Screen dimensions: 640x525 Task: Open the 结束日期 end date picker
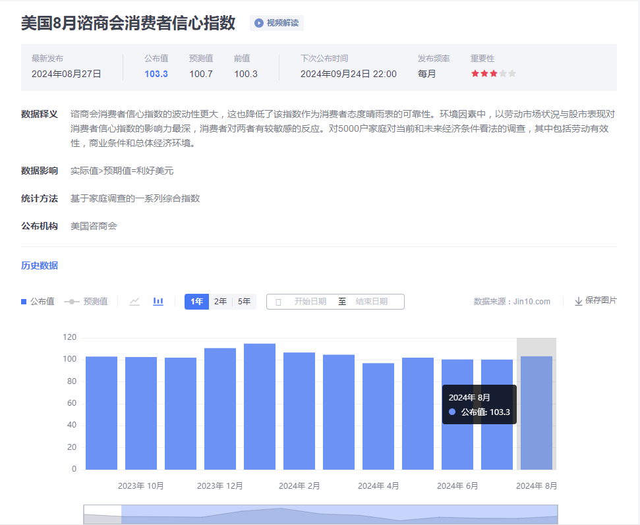pyautogui.click(x=372, y=302)
